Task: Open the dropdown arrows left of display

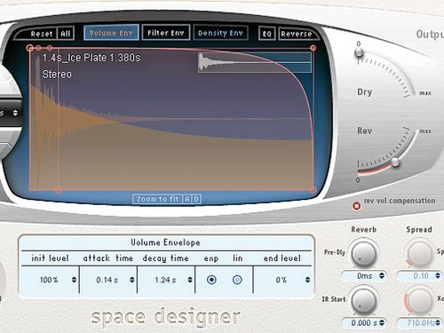Action: point(15,113)
